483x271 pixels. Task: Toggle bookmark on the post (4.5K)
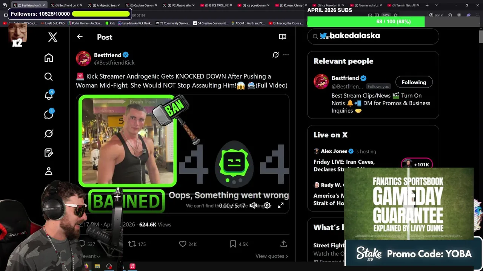click(x=239, y=244)
